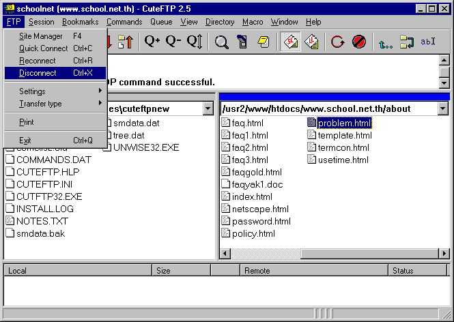Click the Status queue column header
Image resolution: width=454 pixels, height=322 pixels.
pyautogui.click(x=418, y=271)
